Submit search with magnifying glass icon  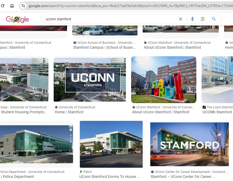[214, 19]
